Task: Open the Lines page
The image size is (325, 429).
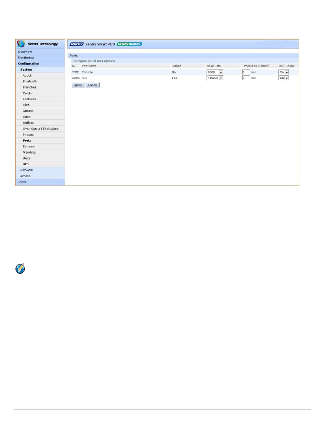Action: [40, 117]
